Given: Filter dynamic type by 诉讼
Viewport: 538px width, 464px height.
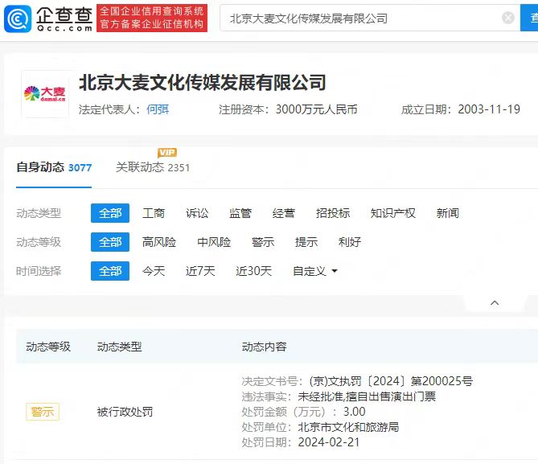Looking at the screenshot, I should pos(197,213).
